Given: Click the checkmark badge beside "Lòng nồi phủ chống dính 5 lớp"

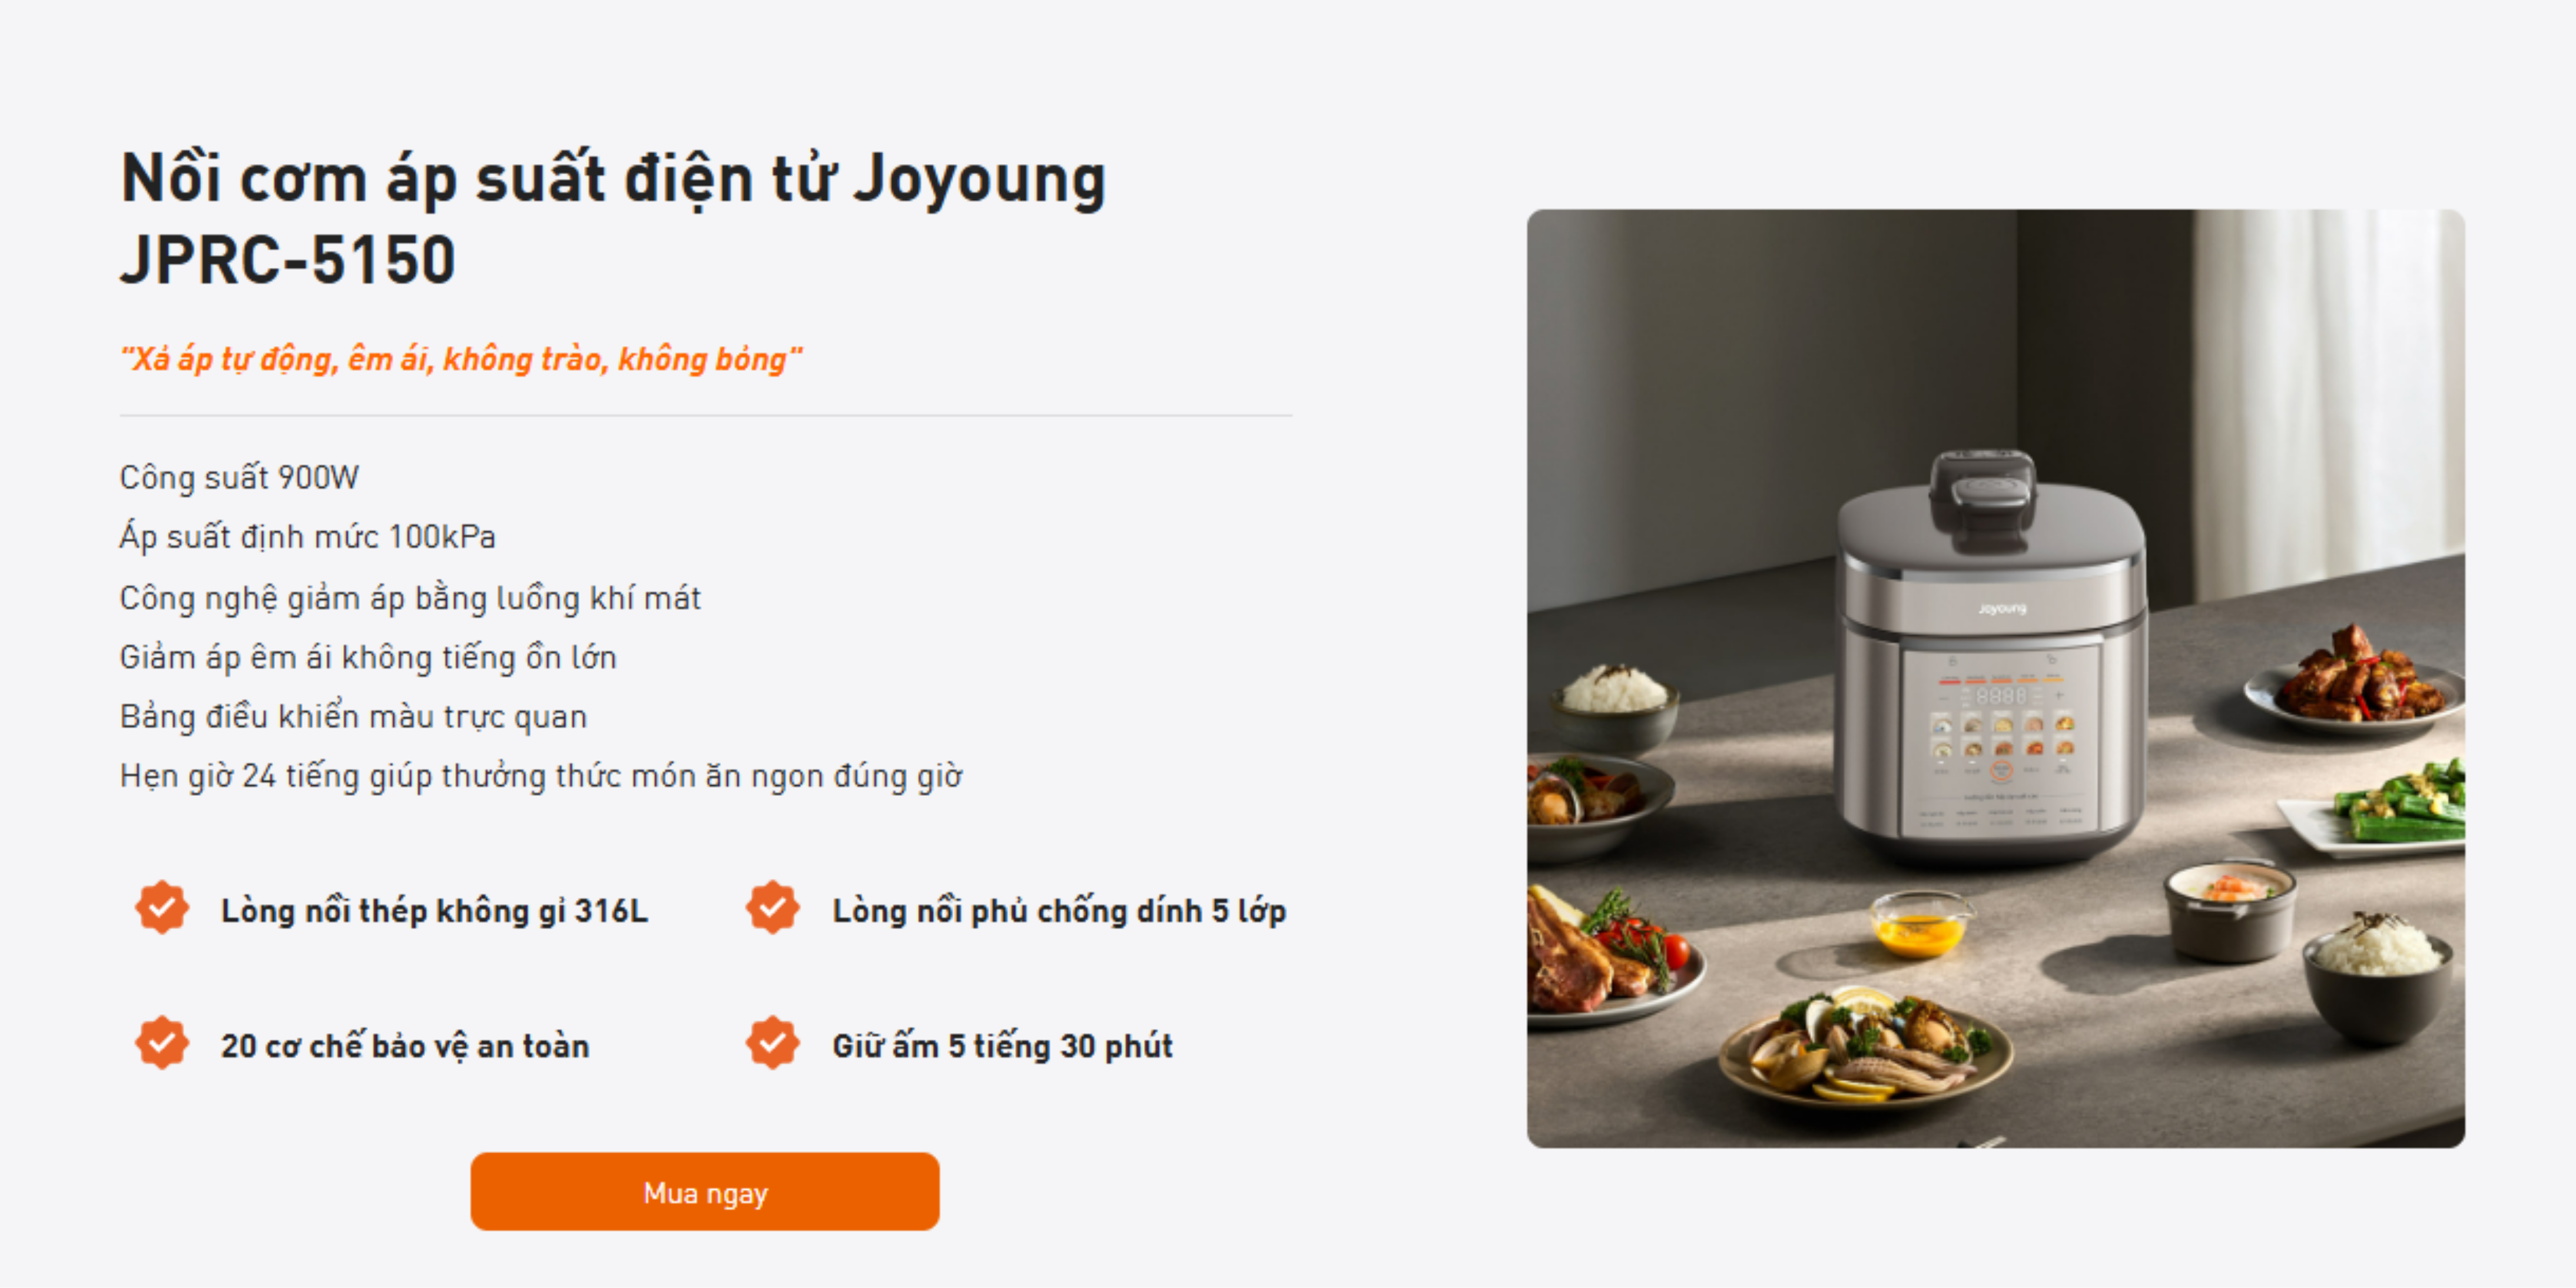Looking at the screenshot, I should click(773, 908).
